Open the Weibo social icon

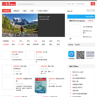[88, 11]
